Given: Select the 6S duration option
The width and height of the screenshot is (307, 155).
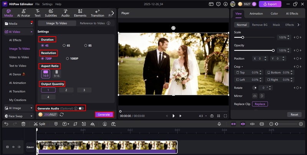Looking at the screenshot, I should click(66, 45).
